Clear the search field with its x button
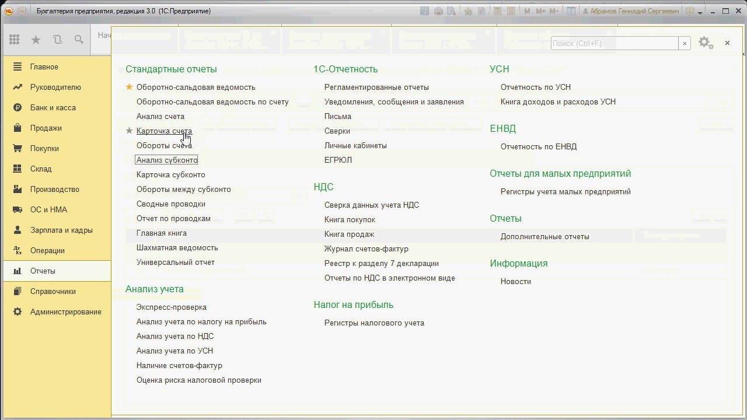This screenshot has width=747, height=420. click(685, 43)
